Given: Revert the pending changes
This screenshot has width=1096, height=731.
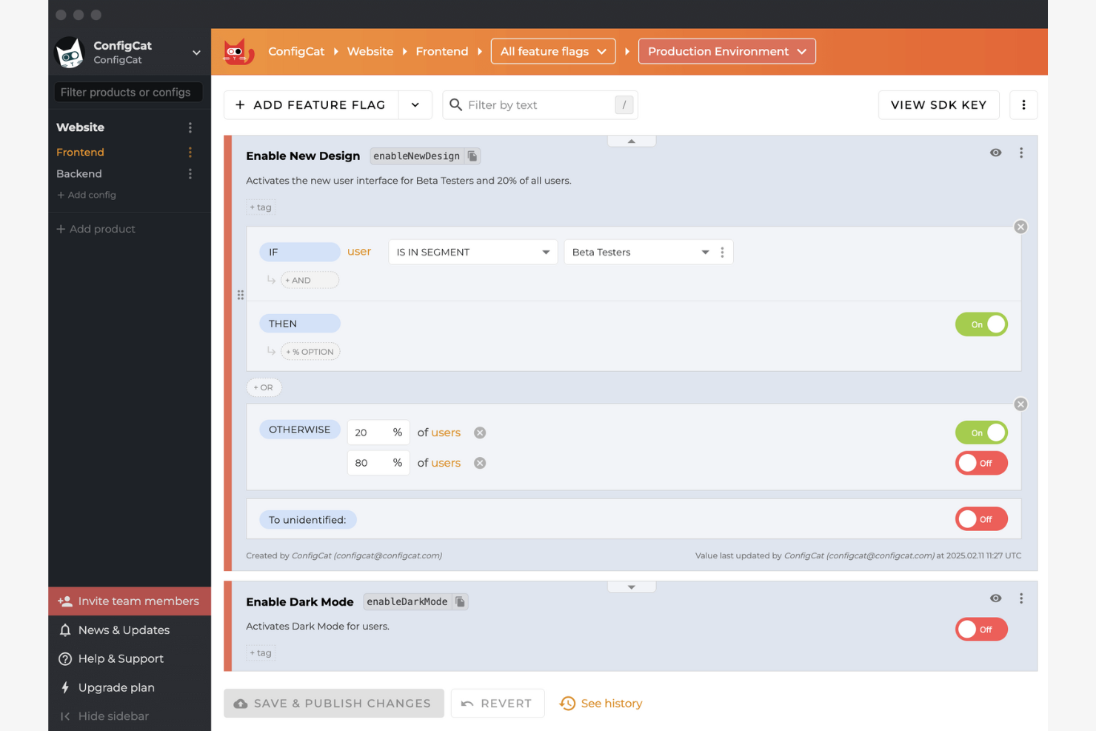Looking at the screenshot, I should (x=498, y=704).
